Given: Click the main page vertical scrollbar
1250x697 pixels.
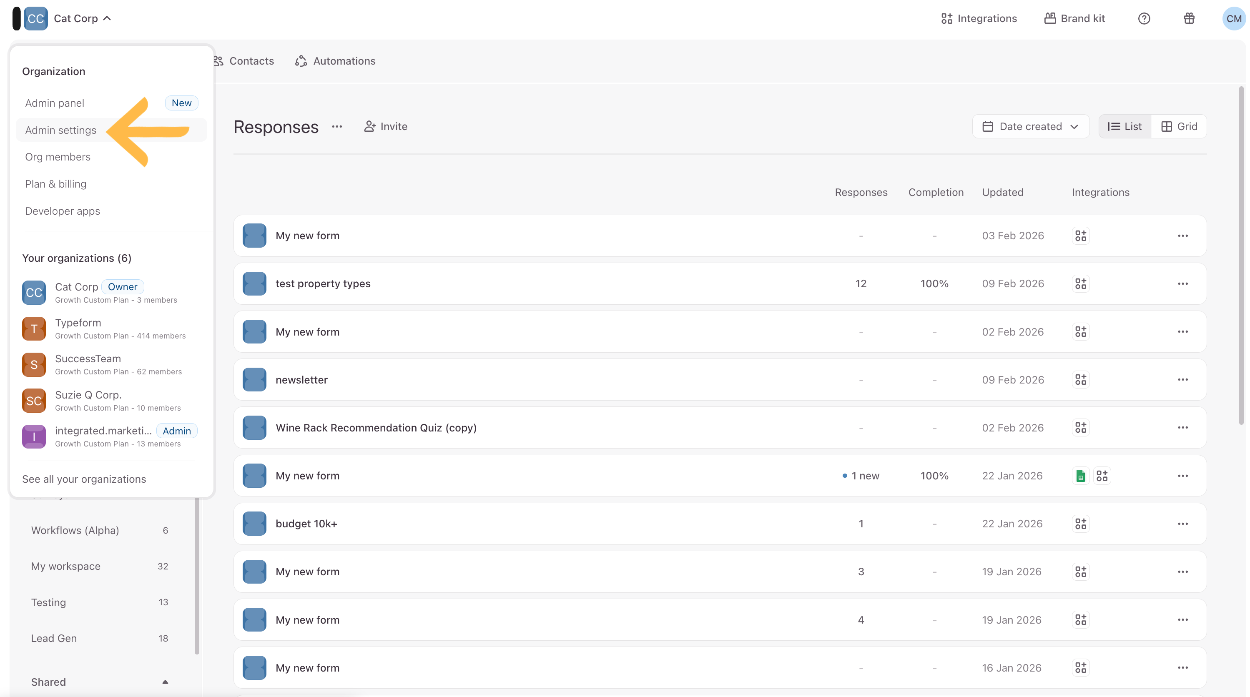Looking at the screenshot, I should click(x=1241, y=255).
